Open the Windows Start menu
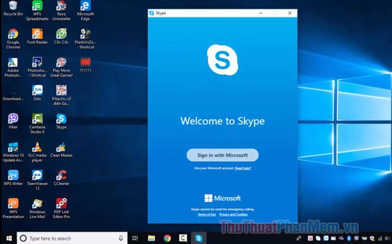The width and height of the screenshot is (392, 244). pos(9,238)
